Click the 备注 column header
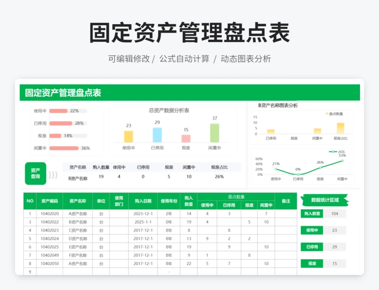 (286, 201)
